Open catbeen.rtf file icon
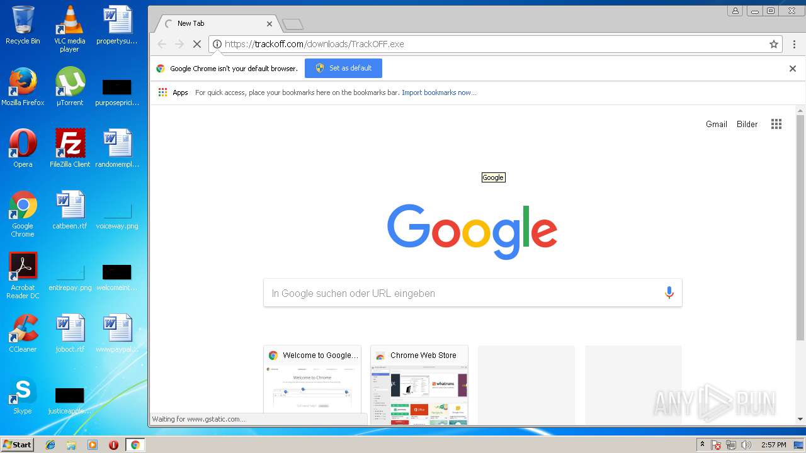Viewport: 806px width, 453px height. [69, 210]
